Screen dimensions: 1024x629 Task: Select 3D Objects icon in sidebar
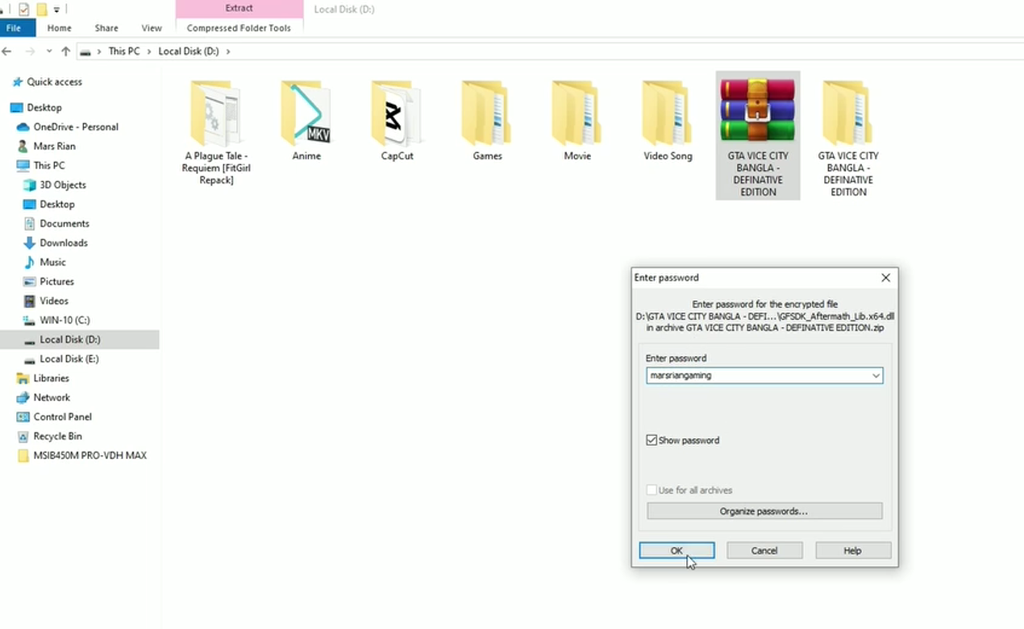pos(30,185)
